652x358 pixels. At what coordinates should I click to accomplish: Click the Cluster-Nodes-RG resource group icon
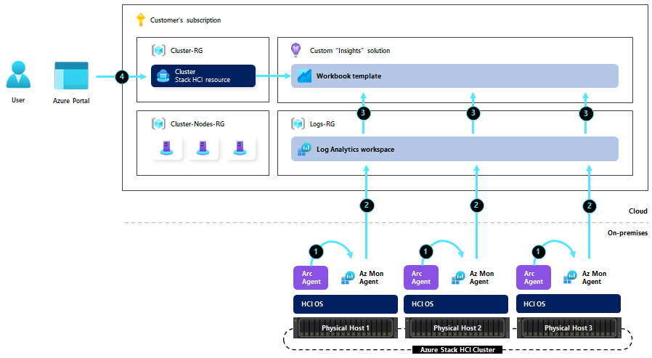coord(158,123)
